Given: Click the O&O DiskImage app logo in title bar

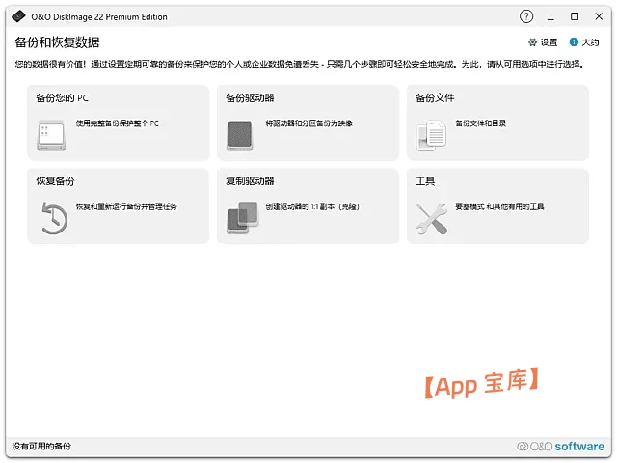Looking at the screenshot, I should coord(16,16).
